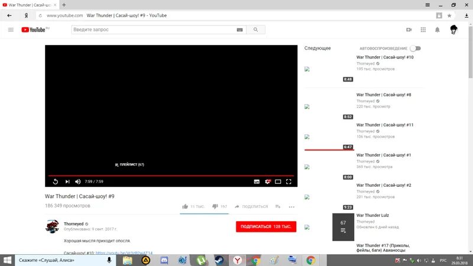Open the Thorneyed channel name link

click(x=73, y=224)
